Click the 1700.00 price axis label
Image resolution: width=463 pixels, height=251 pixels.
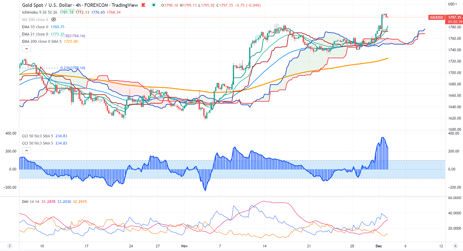(454, 73)
